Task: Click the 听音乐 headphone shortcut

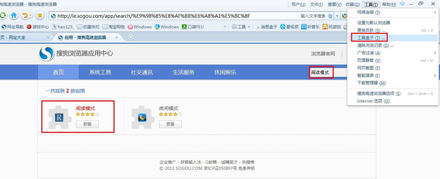Action: (x=304, y=27)
